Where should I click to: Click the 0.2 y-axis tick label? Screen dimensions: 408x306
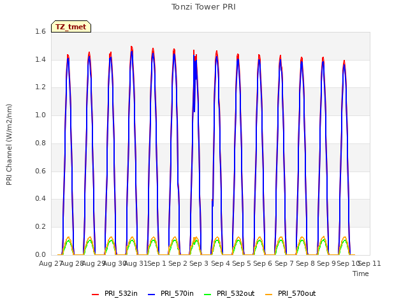[40, 227]
